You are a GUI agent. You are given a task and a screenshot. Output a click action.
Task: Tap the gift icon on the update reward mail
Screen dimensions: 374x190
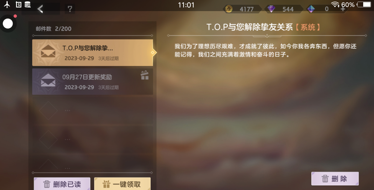pyautogui.click(x=145, y=75)
